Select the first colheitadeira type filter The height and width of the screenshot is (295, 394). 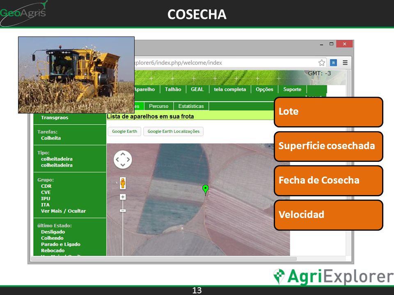pyautogui.click(x=57, y=159)
